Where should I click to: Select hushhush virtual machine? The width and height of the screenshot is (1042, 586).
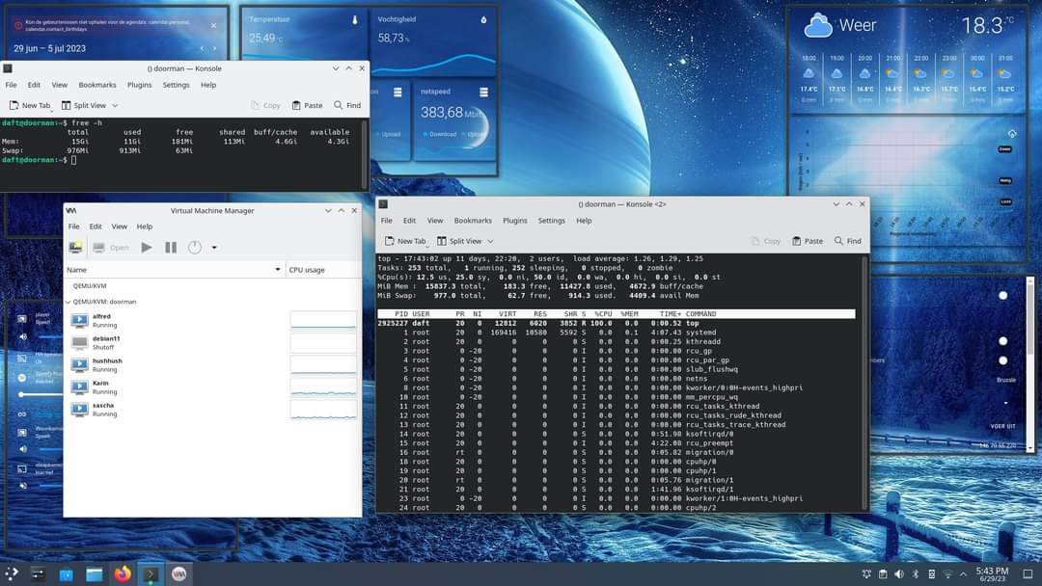point(212,365)
